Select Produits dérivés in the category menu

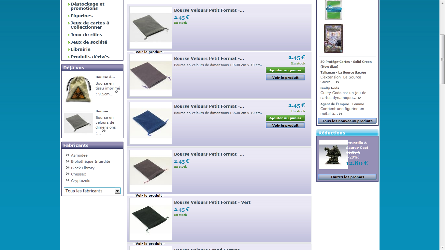click(90, 57)
